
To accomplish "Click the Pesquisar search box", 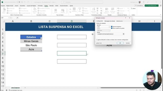I will click(x=82, y=2).
